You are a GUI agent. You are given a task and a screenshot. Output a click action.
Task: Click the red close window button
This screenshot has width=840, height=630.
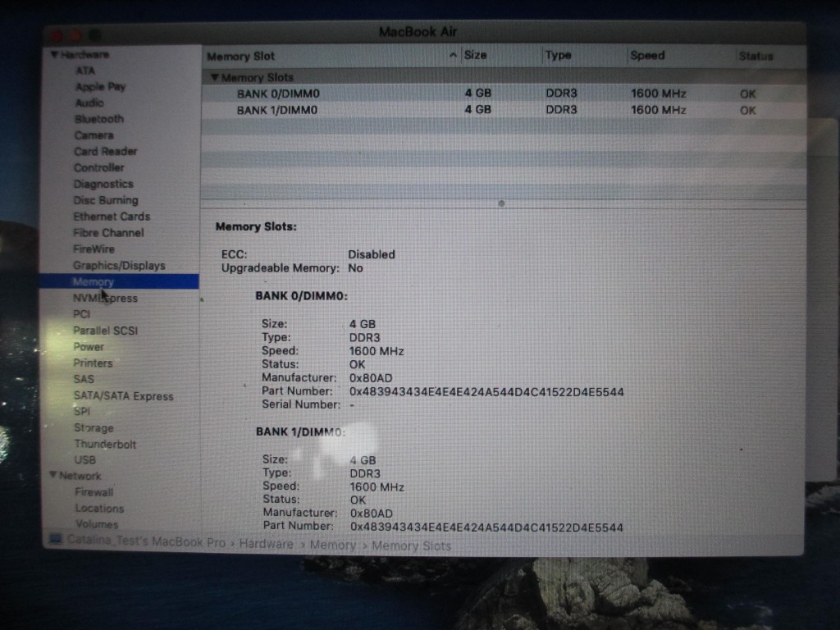tap(57, 36)
